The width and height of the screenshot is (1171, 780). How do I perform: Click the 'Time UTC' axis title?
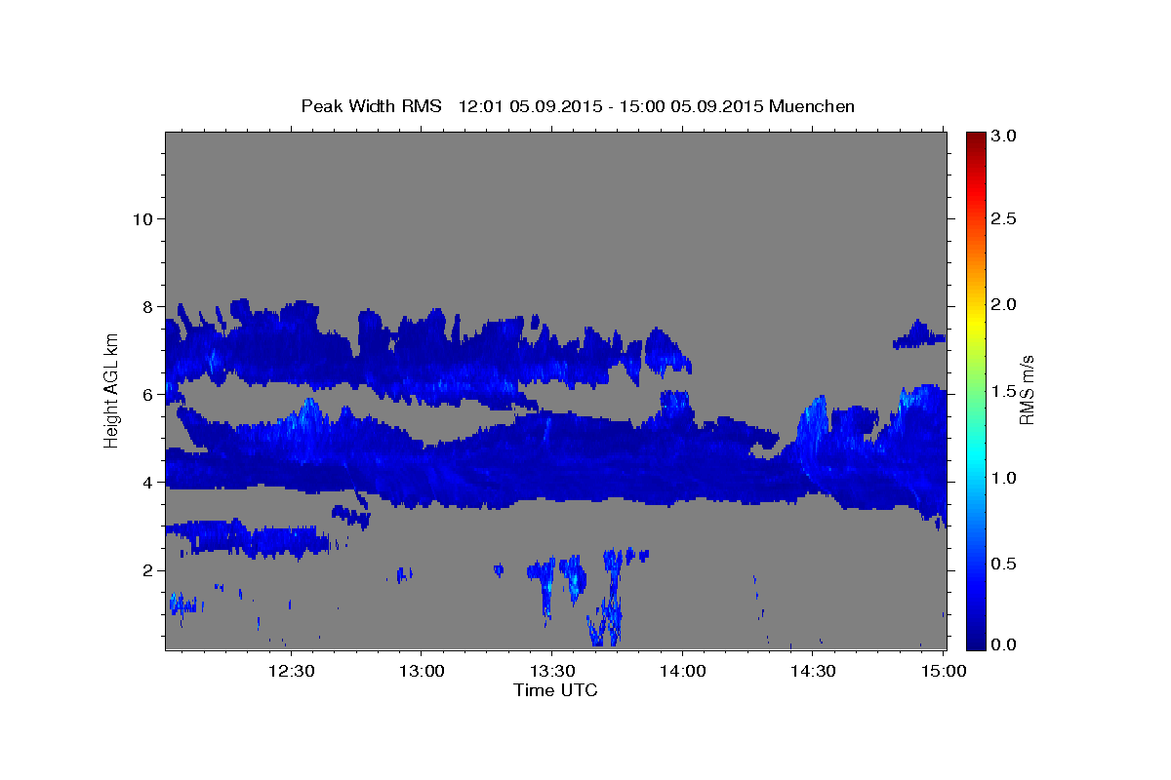(555, 690)
